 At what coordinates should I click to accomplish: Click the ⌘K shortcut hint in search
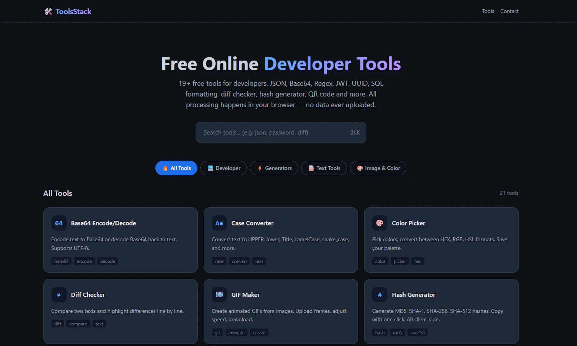355,132
